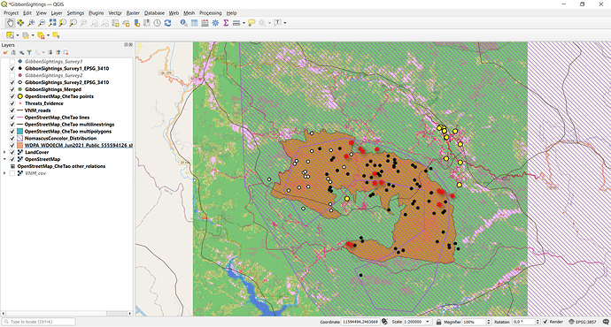This screenshot has width=611, height=327.
Task: Open the Statistical Summary sigma tool
Action: point(226,23)
